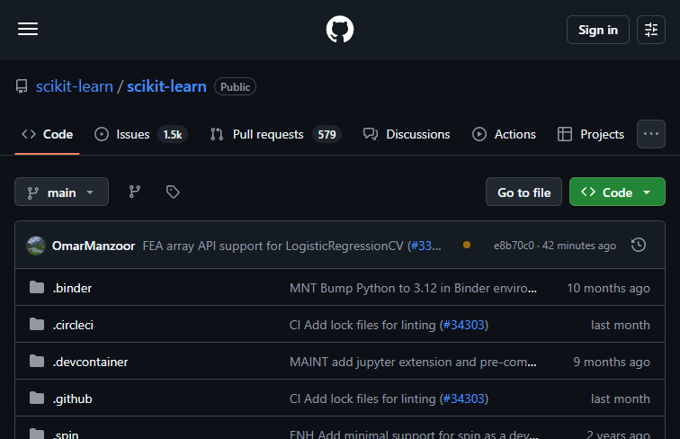
Task: Open OmarManzoor's profile link
Action: pyautogui.click(x=94, y=246)
